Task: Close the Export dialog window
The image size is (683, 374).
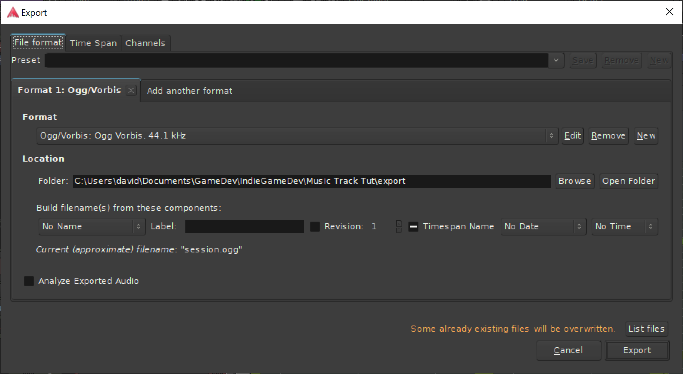Action: pos(670,12)
